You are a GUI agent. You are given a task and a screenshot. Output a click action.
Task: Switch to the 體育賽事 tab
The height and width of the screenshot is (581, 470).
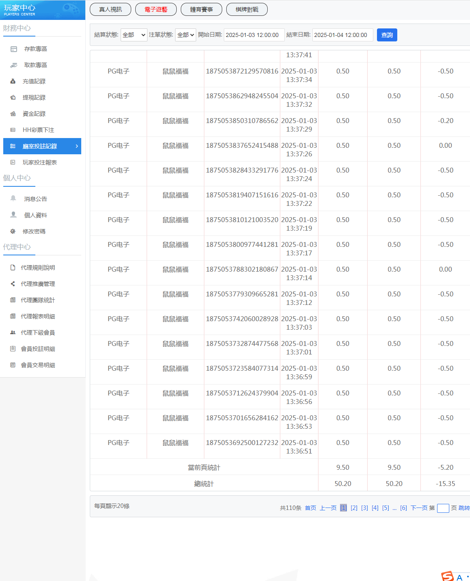(201, 9)
